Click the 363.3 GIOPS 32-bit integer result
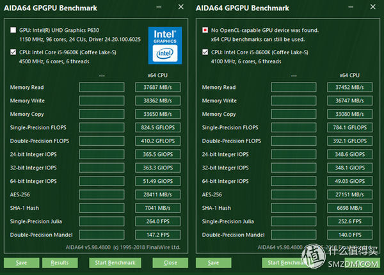The width and height of the screenshot is (384, 275). 157,168
